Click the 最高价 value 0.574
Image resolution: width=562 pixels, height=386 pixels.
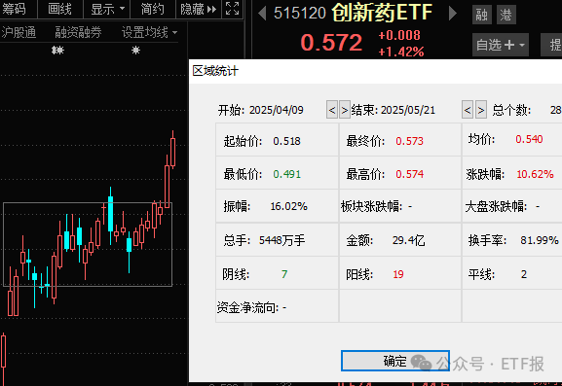pyautogui.click(x=410, y=174)
